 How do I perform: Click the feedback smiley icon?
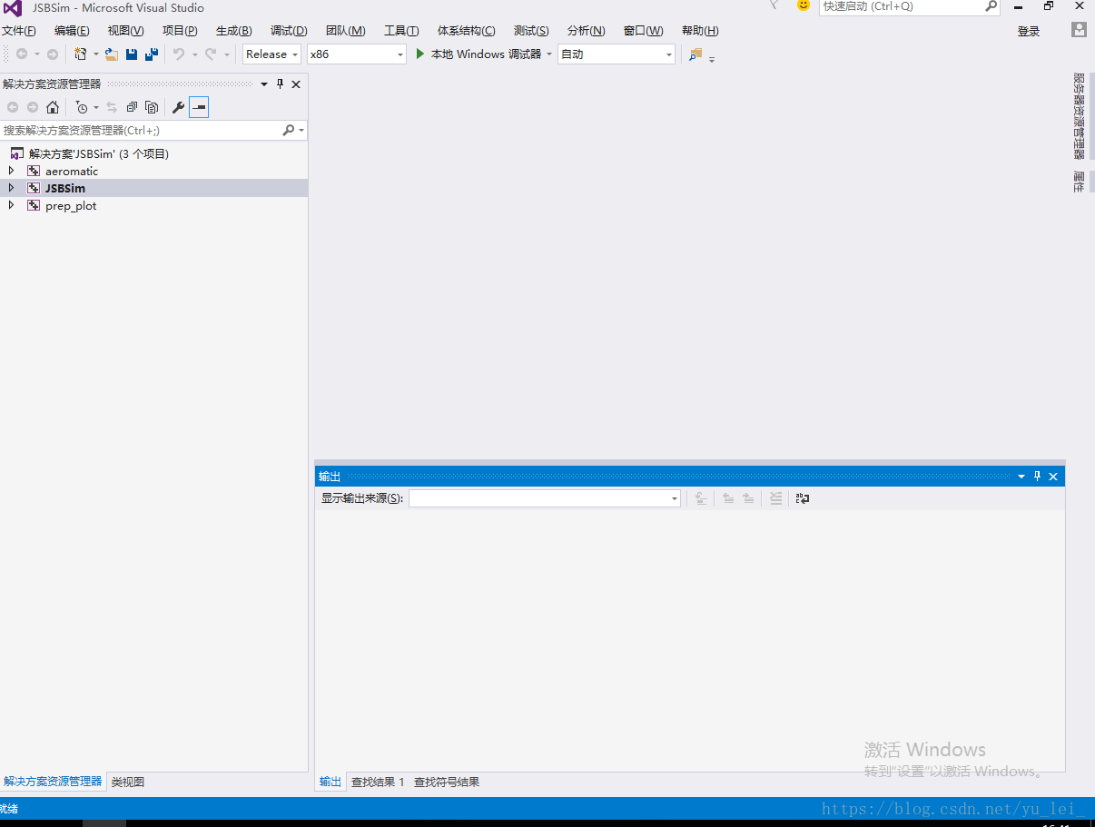coord(803,5)
